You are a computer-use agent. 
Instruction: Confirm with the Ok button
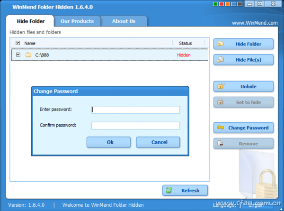(108, 142)
